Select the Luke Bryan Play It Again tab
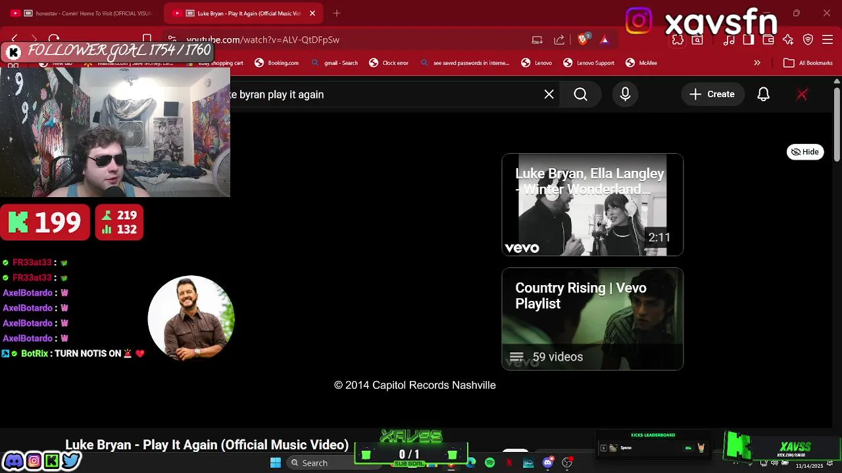 tap(242, 13)
